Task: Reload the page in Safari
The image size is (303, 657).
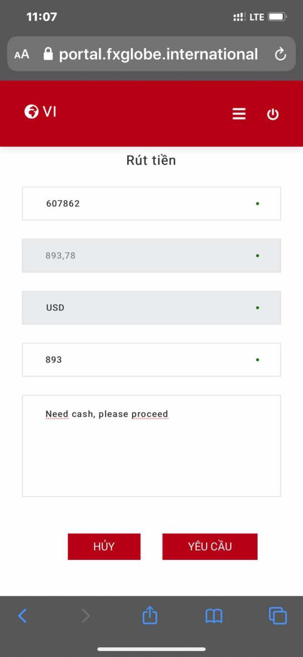Action: 280,55
